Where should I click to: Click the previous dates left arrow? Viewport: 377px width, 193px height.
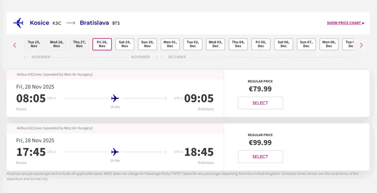pyautogui.click(x=15, y=45)
